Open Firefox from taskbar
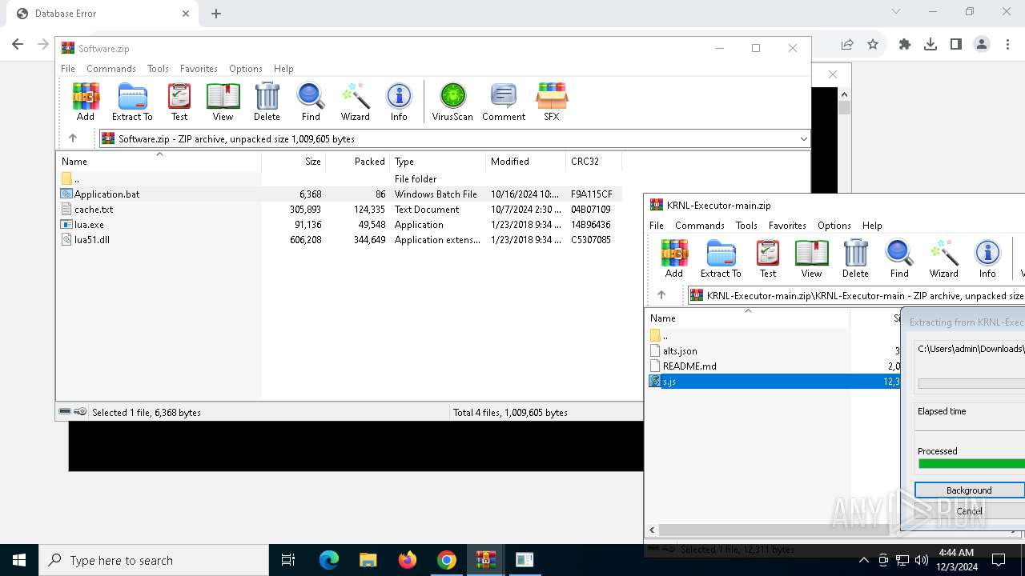 408,560
